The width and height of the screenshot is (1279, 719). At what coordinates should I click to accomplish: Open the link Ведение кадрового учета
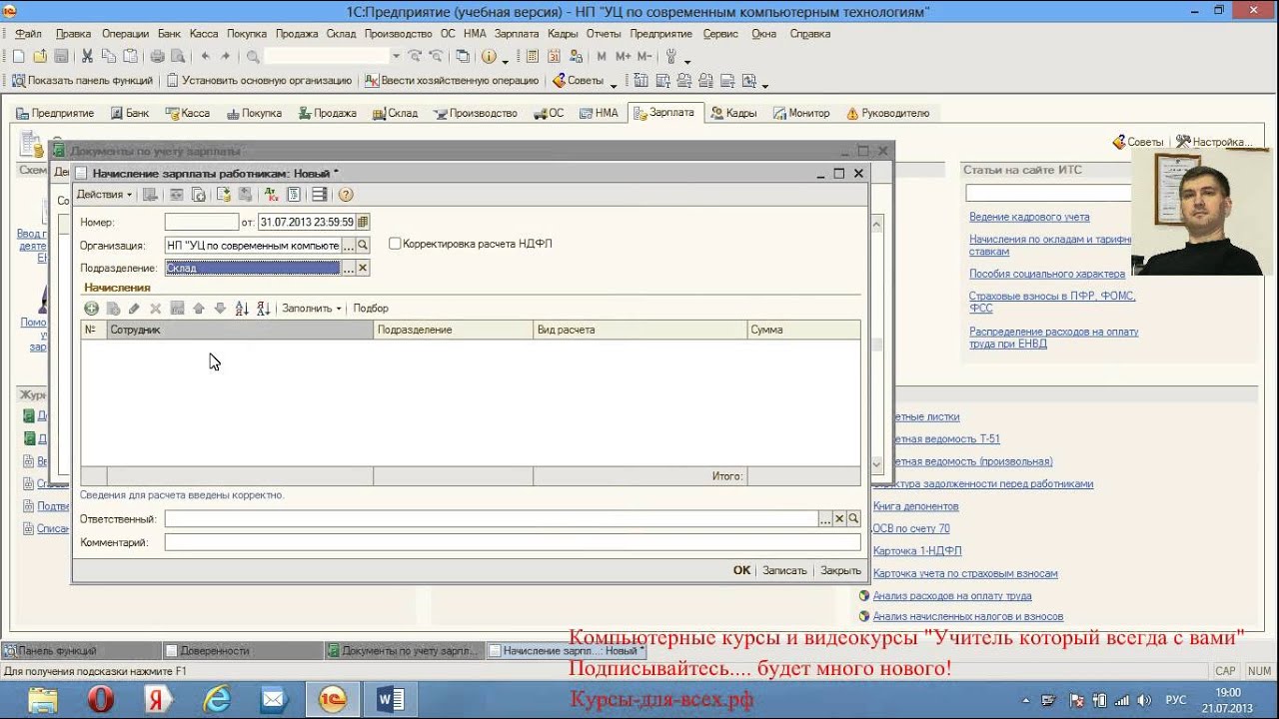(1029, 217)
